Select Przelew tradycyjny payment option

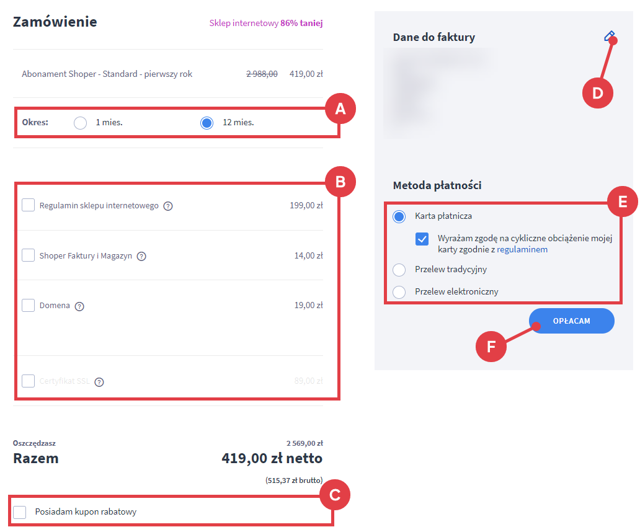(x=399, y=270)
